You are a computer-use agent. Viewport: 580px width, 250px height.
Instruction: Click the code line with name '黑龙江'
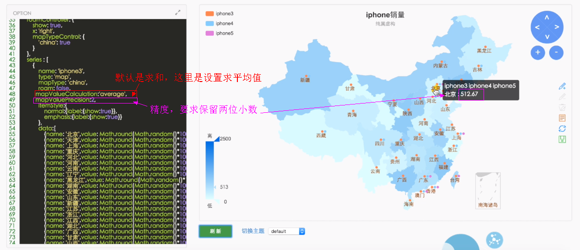[115, 180]
